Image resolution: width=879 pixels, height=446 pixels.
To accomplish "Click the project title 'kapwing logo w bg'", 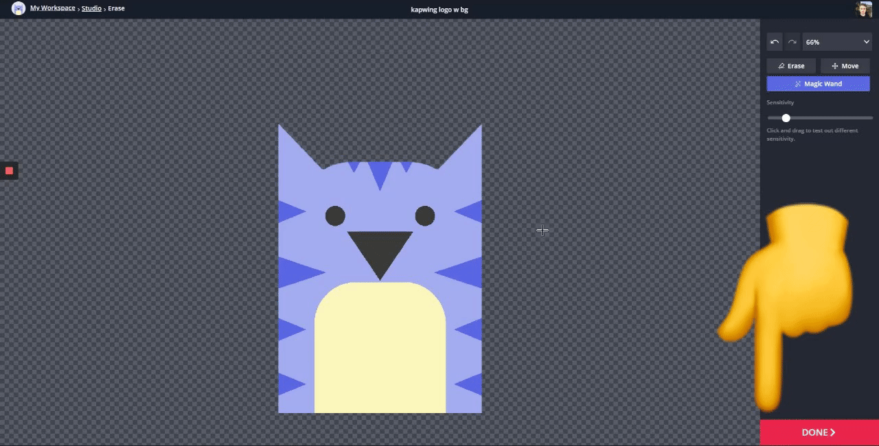I will tap(439, 10).
